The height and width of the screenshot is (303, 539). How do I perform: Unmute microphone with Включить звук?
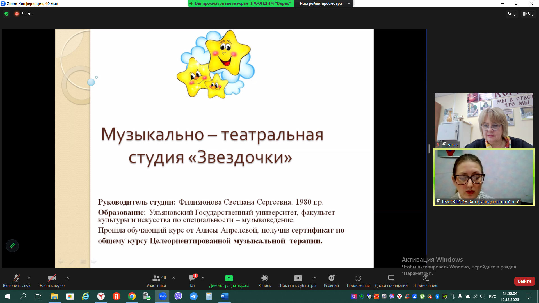tap(17, 281)
